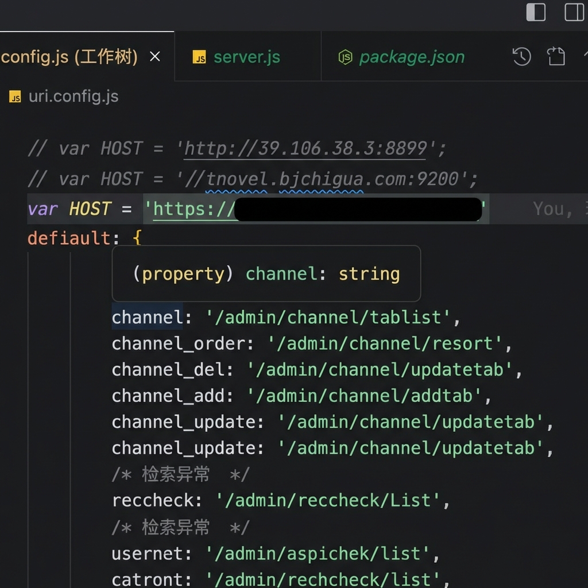This screenshot has width=588, height=588.
Task: Click the open file with arrow icon
Action: click(x=556, y=56)
